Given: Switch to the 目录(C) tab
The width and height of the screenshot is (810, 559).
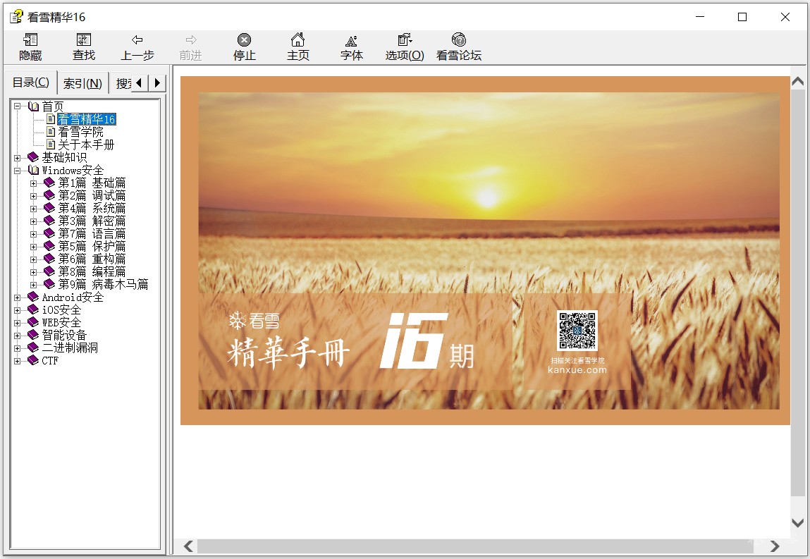Looking at the screenshot, I should (x=30, y=82).
